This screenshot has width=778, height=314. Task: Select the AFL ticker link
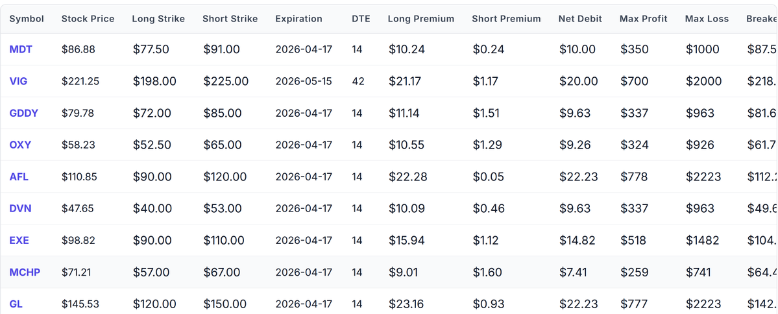19,176
